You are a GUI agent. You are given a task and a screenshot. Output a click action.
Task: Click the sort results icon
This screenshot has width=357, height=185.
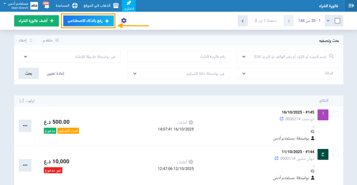pos(21,101)
